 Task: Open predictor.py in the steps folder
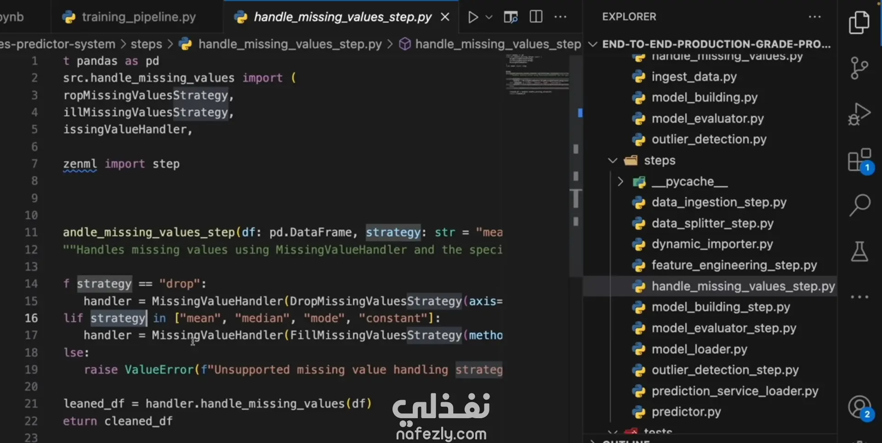coord(686,412)
